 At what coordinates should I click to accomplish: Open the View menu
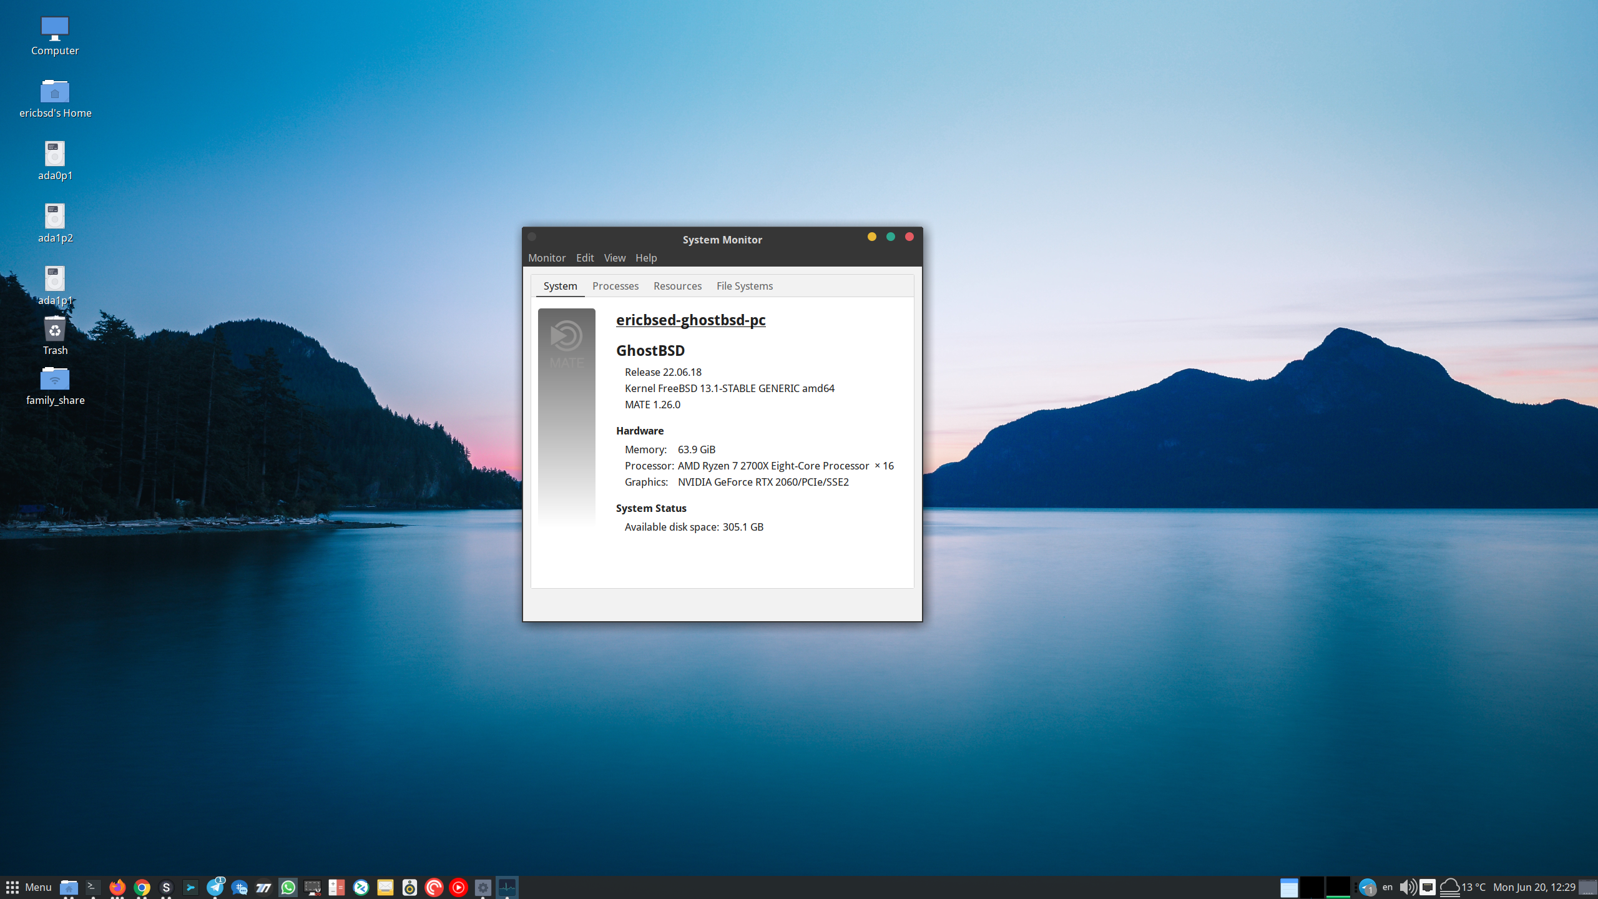pyautogui.click(x=615, y=258)
